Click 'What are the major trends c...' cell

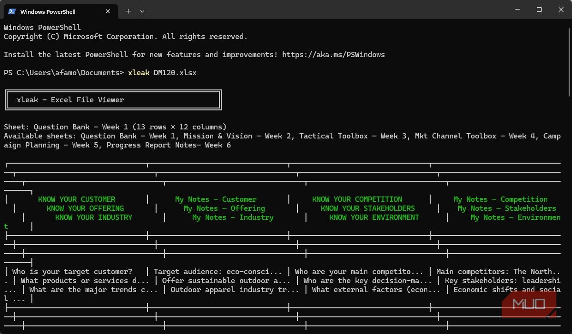click(x=94, y=290)
